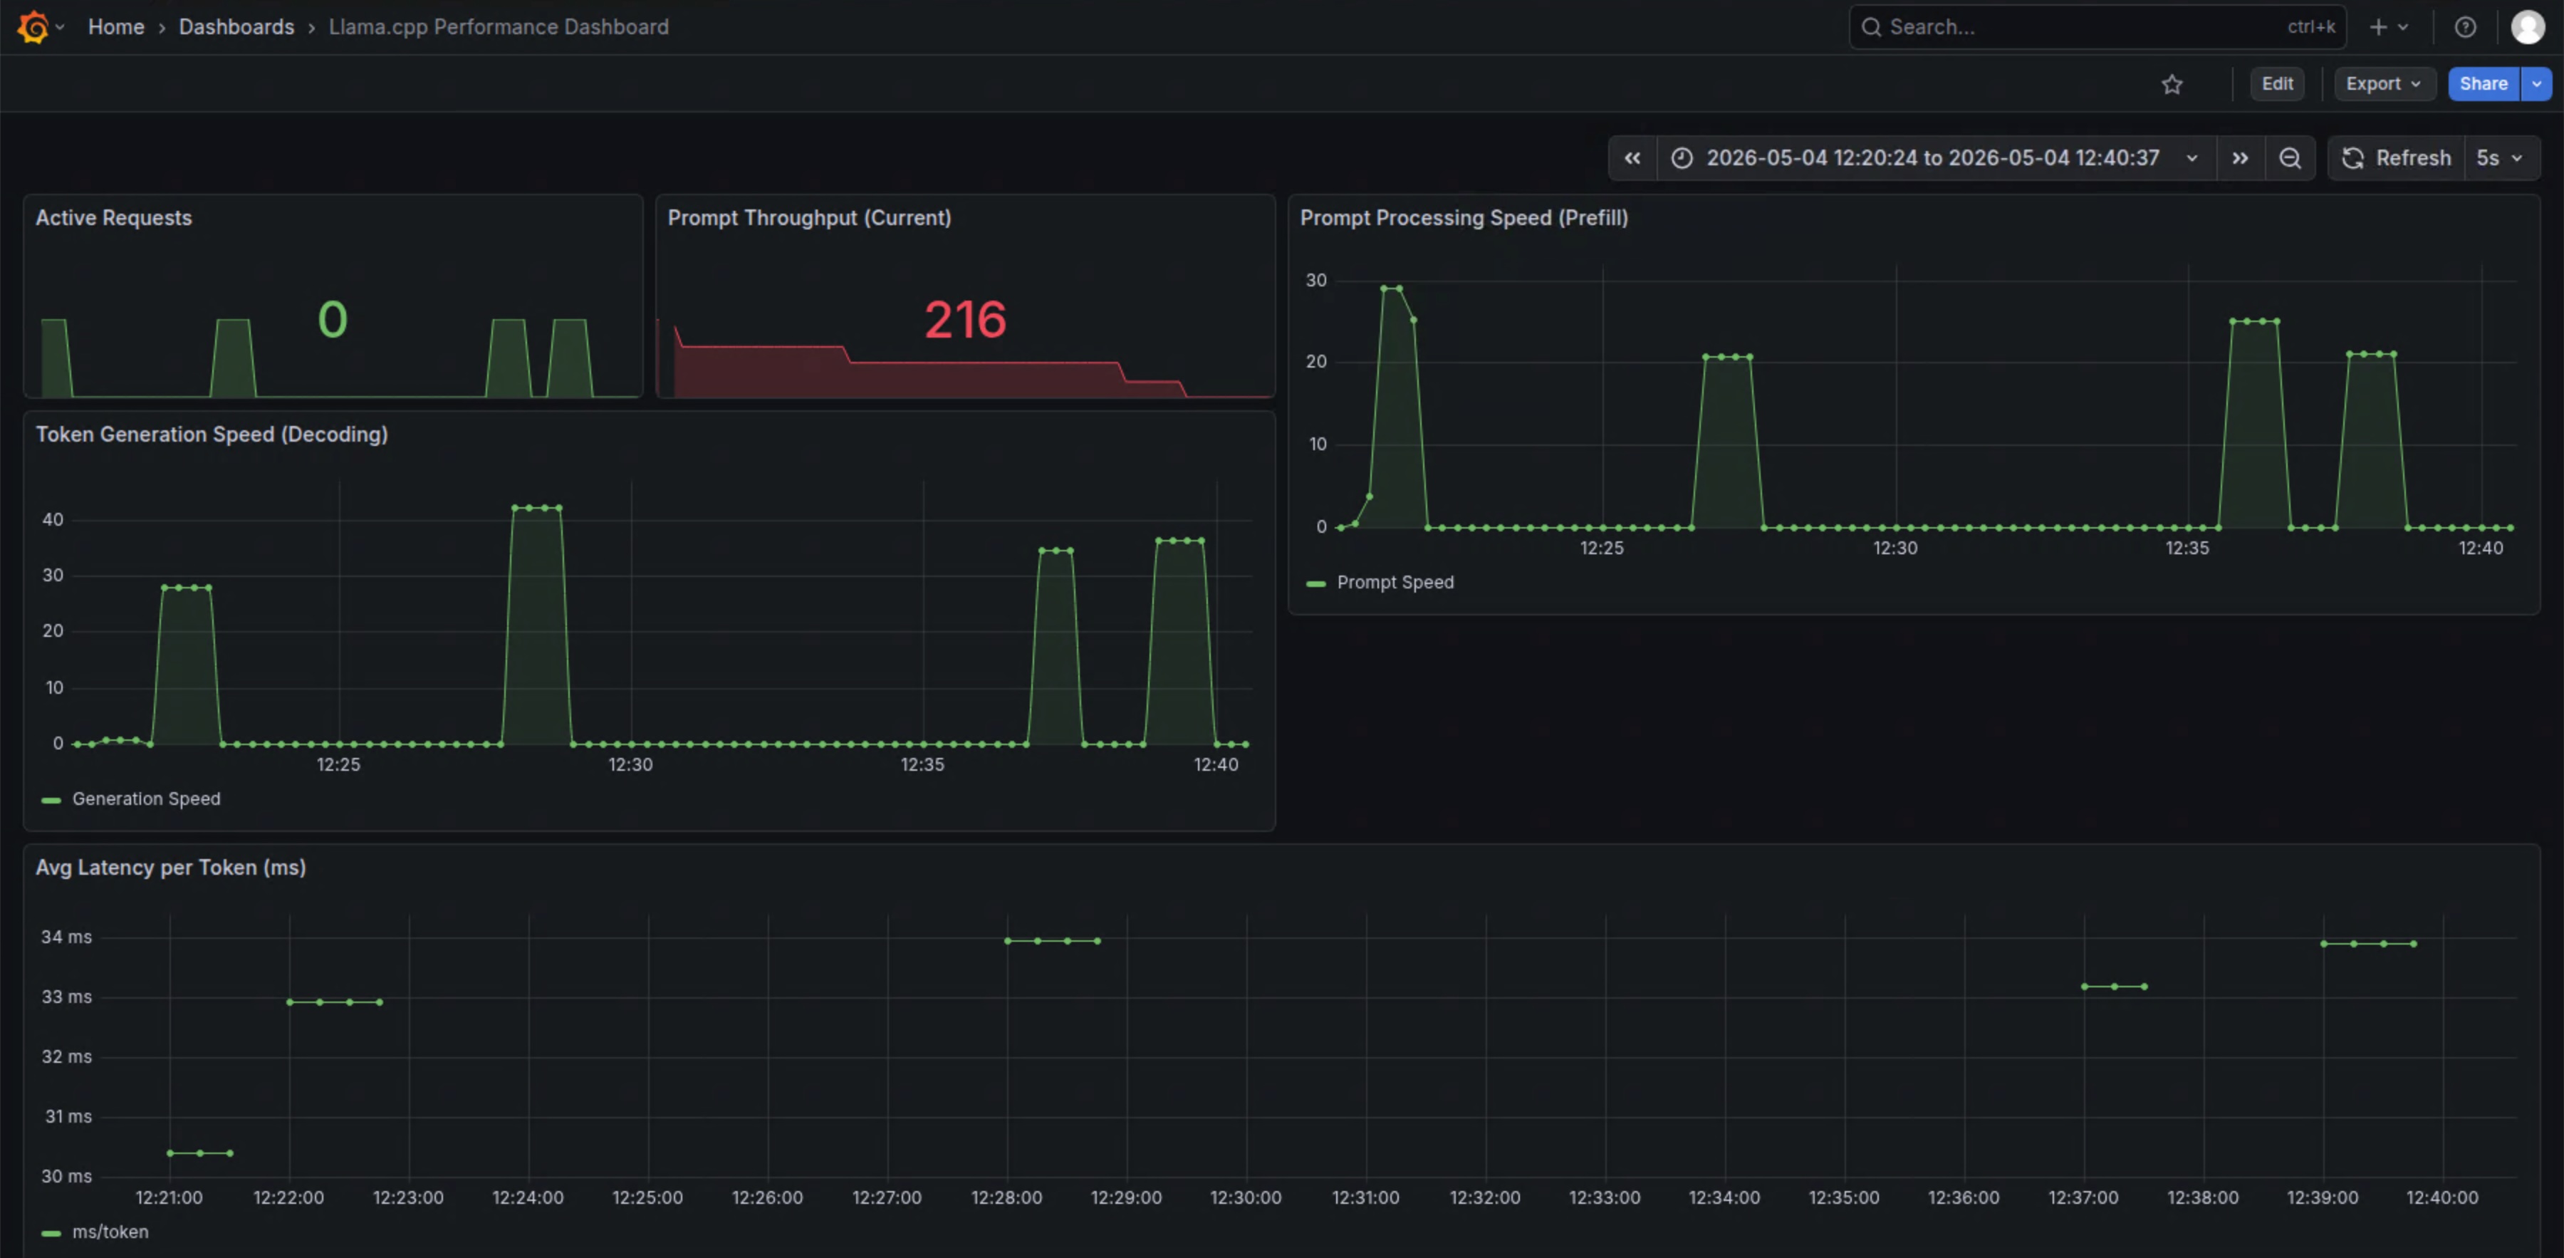Screen dimensions: 2564x1258
Task: Focus the Search input field
Action: [x=2097, y=27]
